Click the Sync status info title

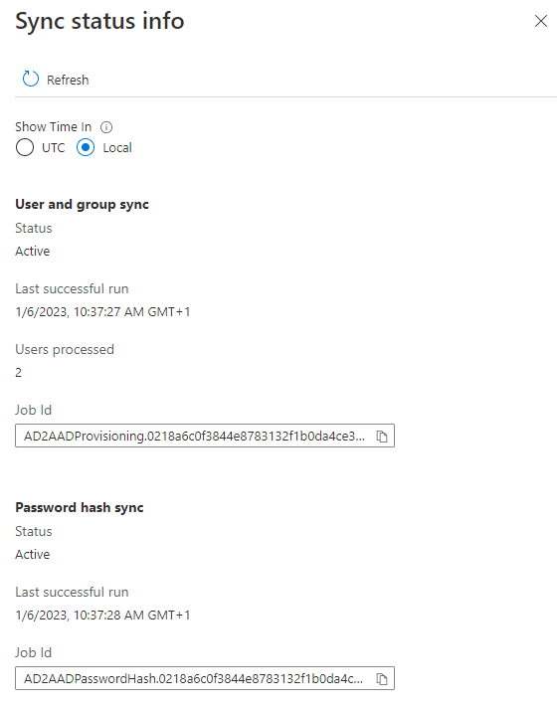coord(99,21)
